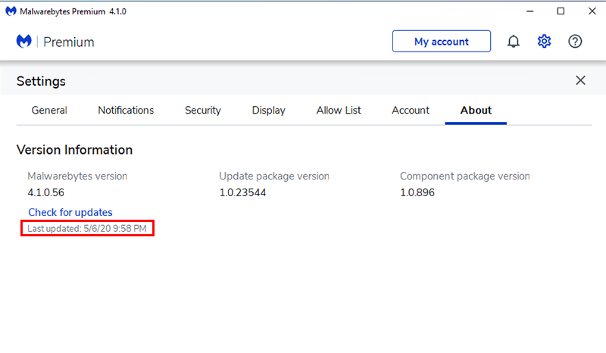This screenshot has height=353, width=606.
Task: Switch to the Account tab
Action: click(x=411, y=111)
